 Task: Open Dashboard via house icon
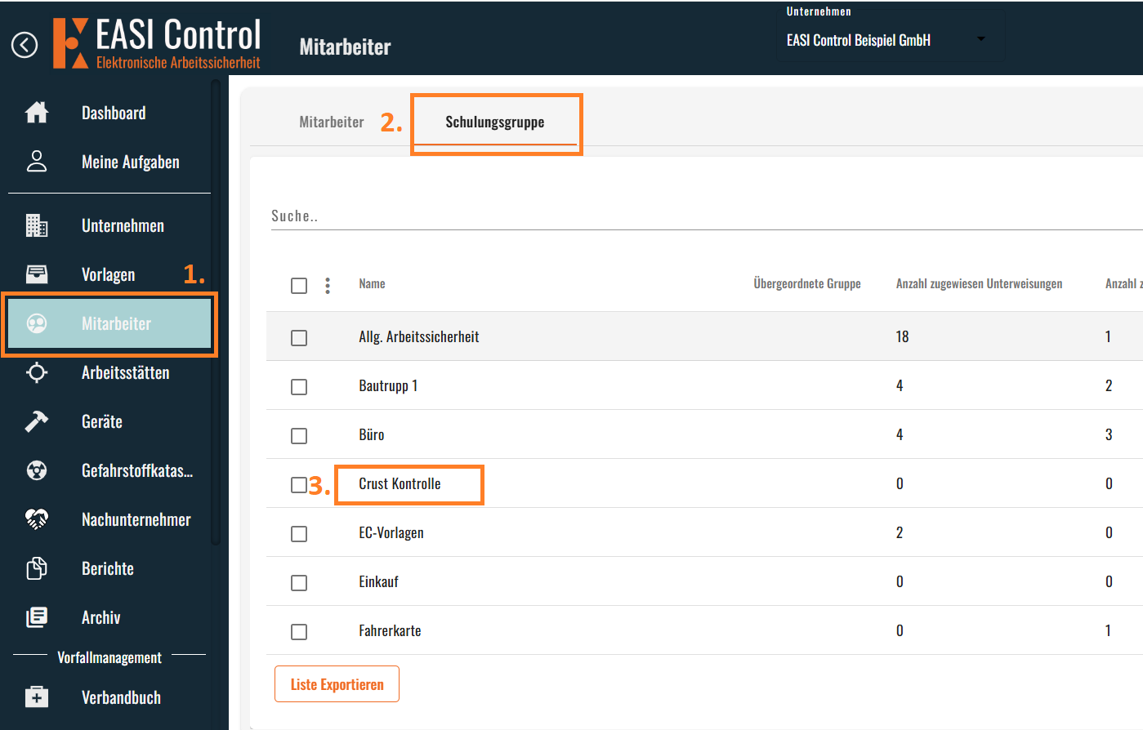(37, 113)
